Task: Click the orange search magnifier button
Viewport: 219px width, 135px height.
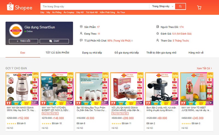Action: [180, 6]
